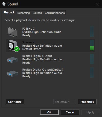Click the Configure button
Screen dimensions: 102x117
click(15, 102)
